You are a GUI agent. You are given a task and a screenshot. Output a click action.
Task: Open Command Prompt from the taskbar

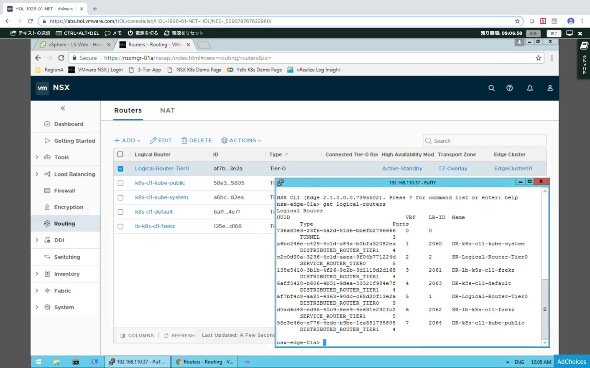coord(75,362)
